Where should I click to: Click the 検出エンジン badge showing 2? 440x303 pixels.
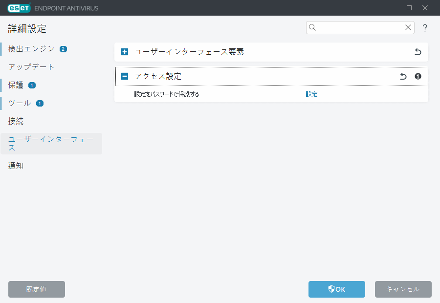pos(64,49)
